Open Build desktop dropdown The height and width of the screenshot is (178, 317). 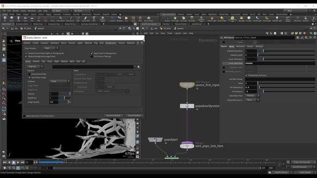[61, 11]
